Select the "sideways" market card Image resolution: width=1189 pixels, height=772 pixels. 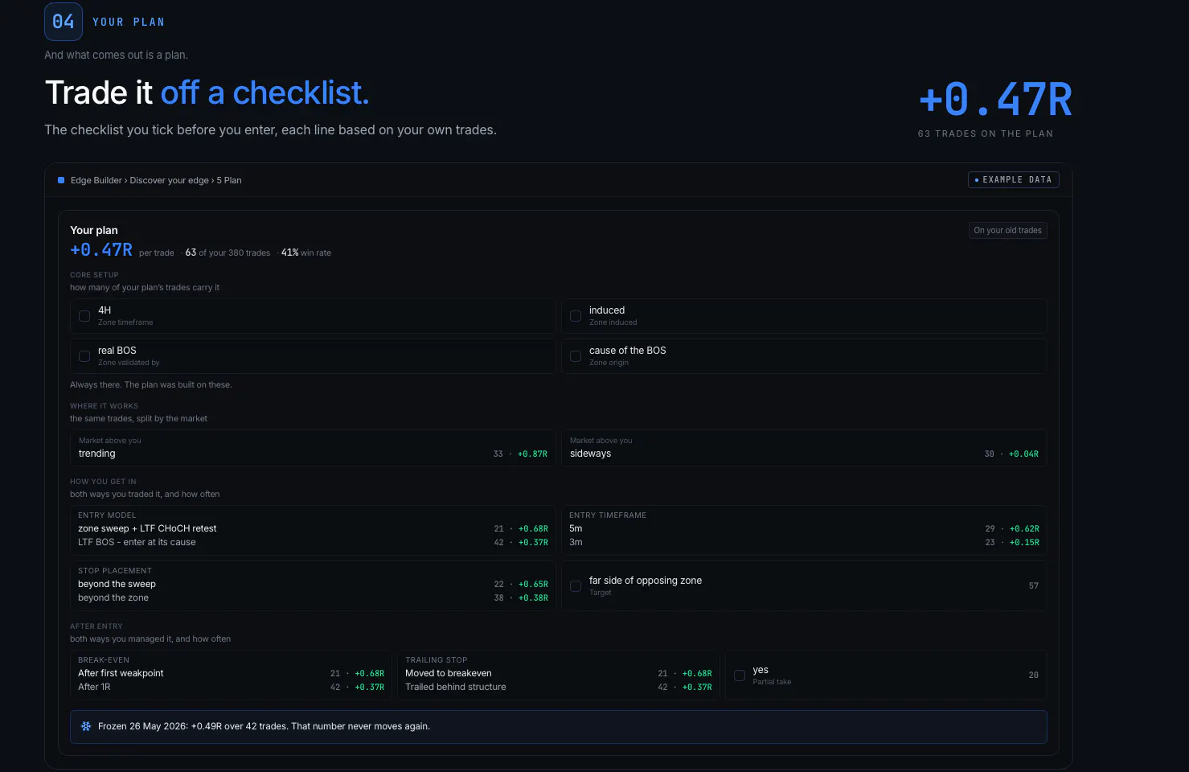click(x=804, y=448)
